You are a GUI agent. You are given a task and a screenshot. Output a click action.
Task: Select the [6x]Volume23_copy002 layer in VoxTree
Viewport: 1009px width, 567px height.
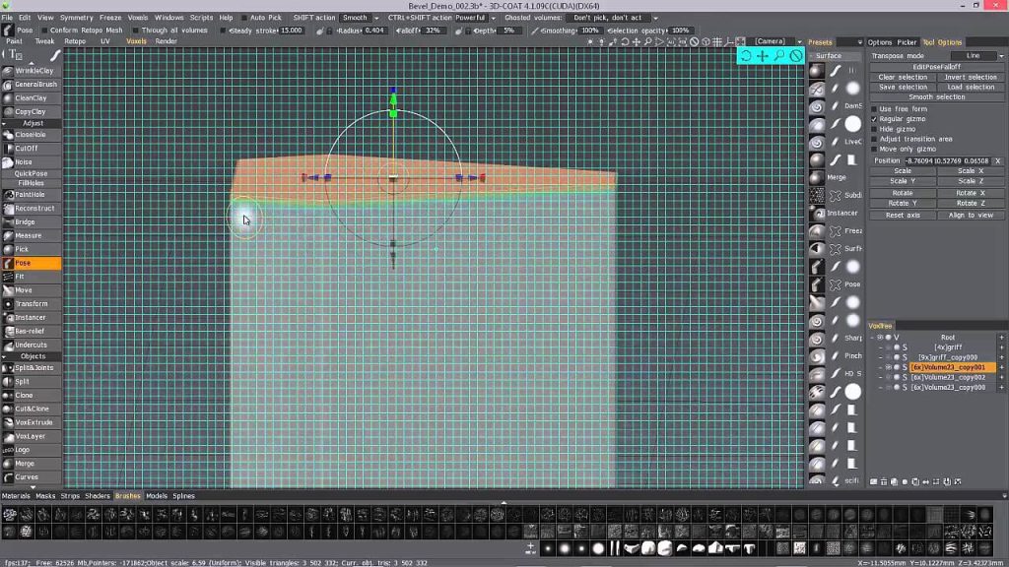[x=946, y=377]
